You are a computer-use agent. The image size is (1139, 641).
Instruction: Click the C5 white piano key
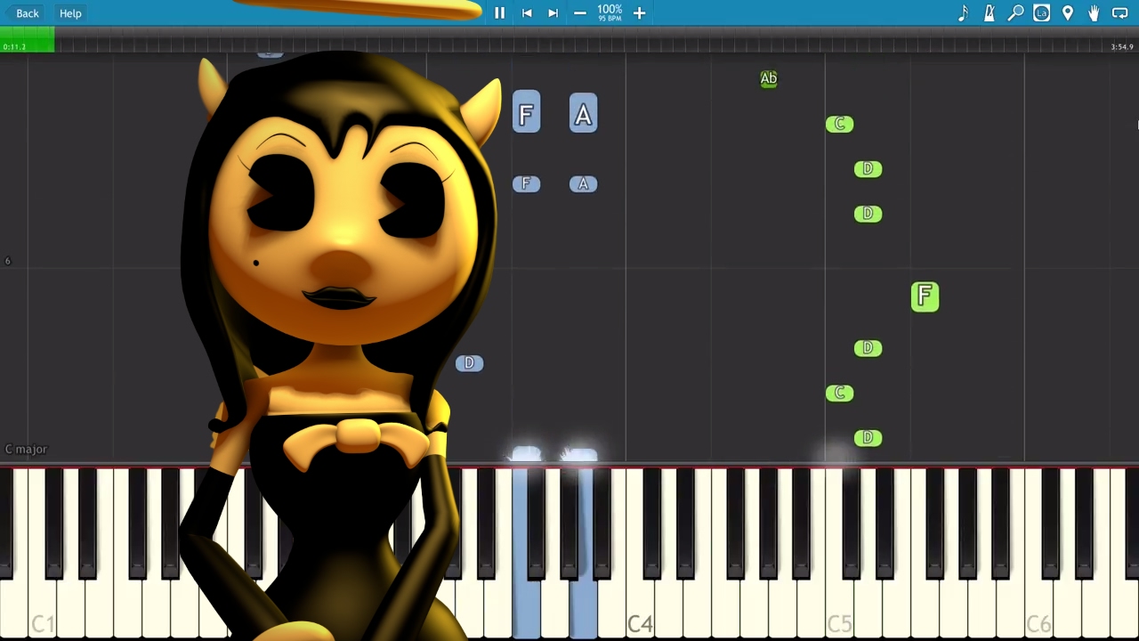click(x=839, y=552)
